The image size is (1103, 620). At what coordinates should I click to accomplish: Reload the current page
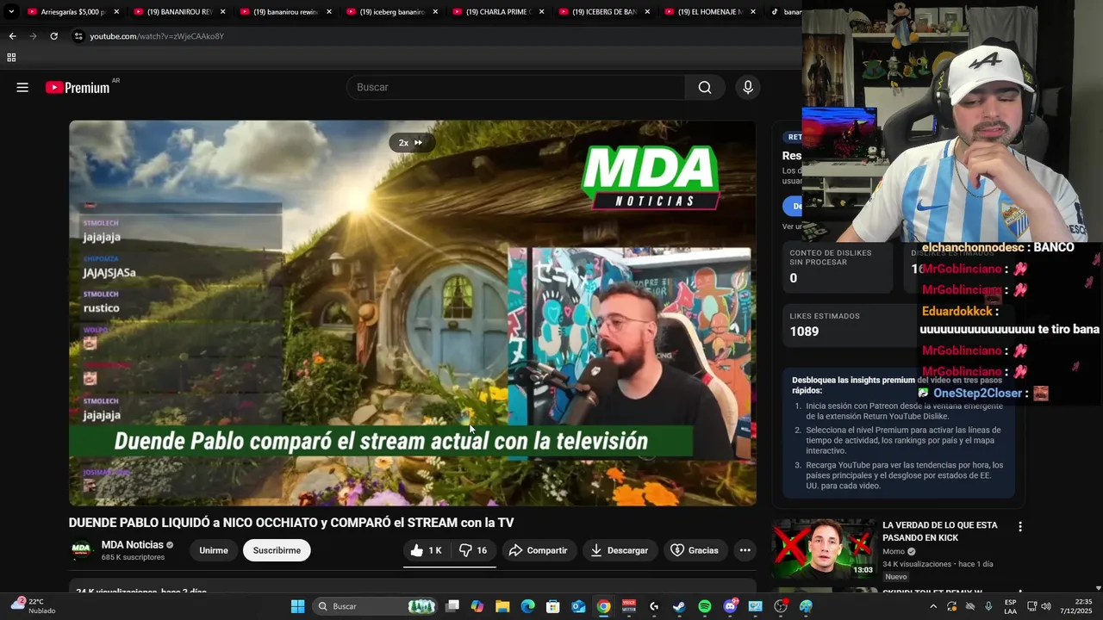pos(53,36)
